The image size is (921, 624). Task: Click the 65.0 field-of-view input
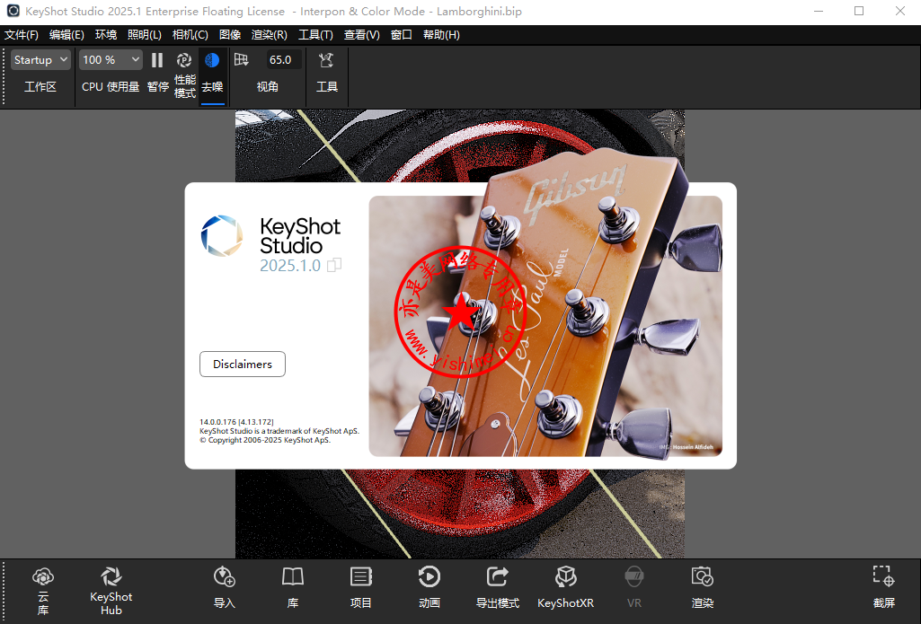coord(282,60)
